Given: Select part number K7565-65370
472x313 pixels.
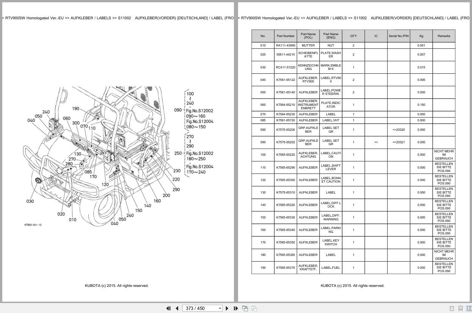Looking at the screenshot, I should [x=285, y=268].
